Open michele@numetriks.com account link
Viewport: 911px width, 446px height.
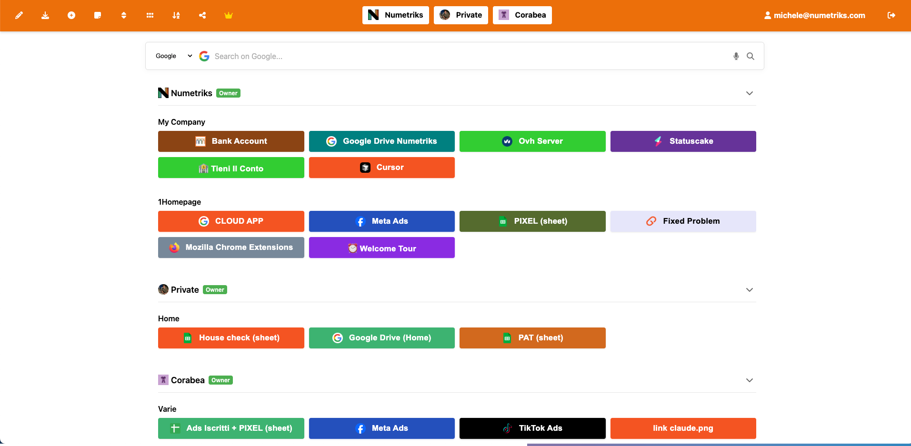tap(815, 15)
